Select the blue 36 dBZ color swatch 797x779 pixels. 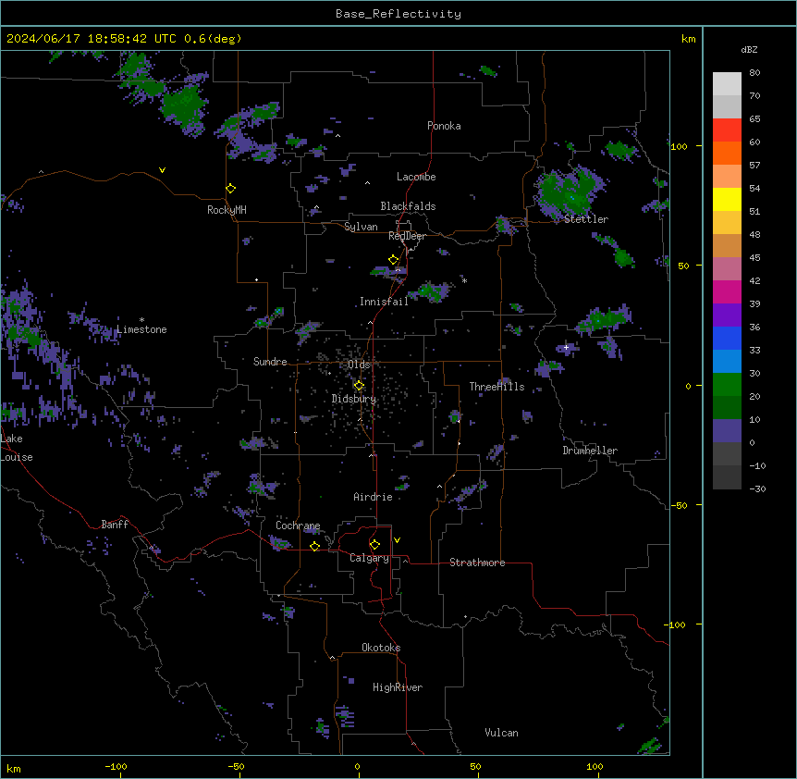coord(727,338)
